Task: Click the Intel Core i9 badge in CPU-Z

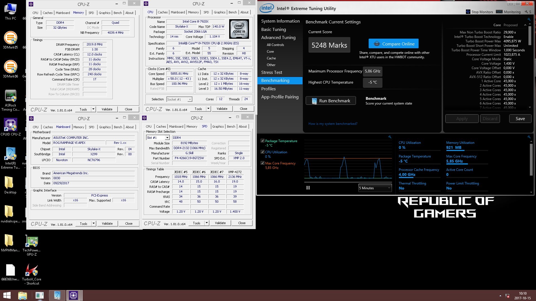Action: 239,29
